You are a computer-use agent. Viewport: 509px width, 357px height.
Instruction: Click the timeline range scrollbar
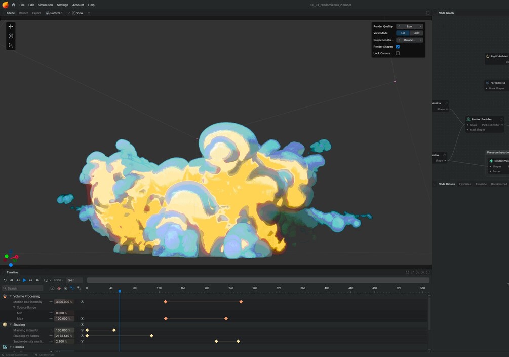pos(258,280)
